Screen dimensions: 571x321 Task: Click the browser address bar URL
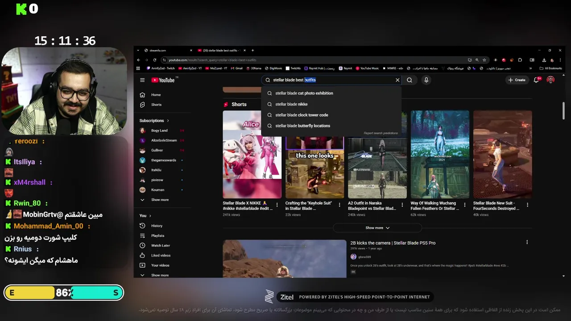[212, 60]
